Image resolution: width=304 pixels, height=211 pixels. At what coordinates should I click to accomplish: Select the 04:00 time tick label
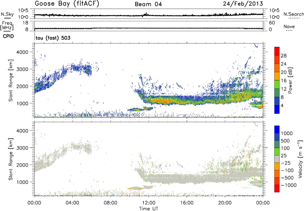pos(73,203)
